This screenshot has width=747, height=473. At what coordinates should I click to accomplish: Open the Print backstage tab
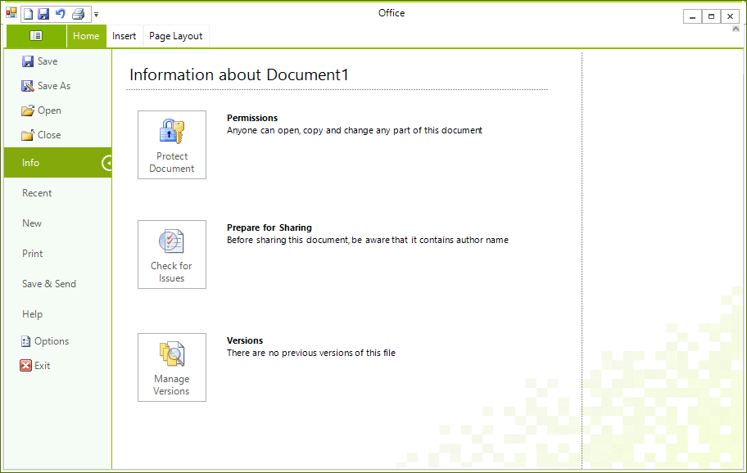(57, 254)
